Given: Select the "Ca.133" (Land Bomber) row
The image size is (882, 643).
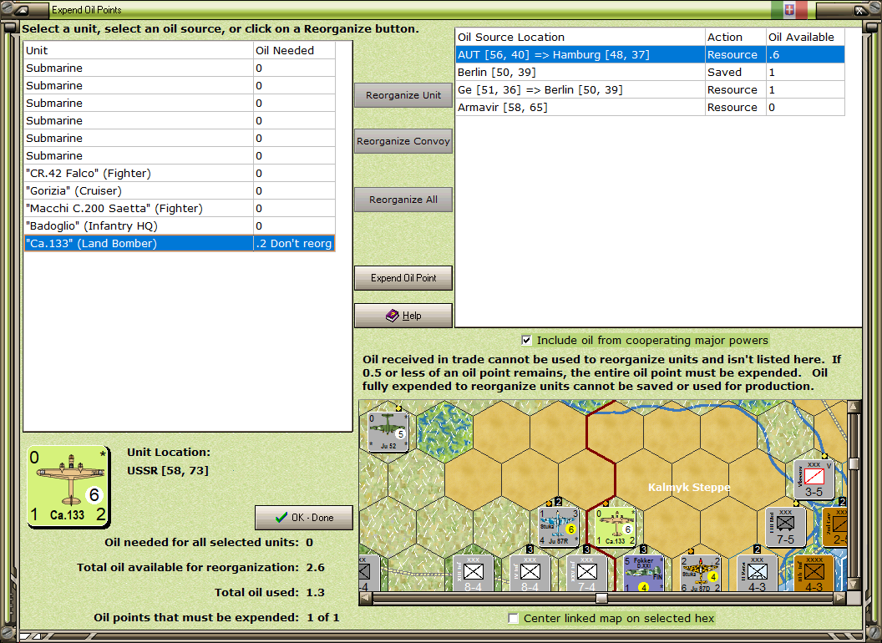Looking at the screenshot, I should pos(180,244).
